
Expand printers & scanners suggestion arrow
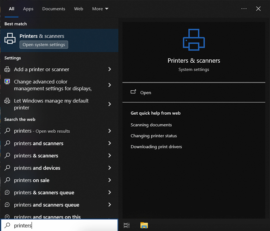click(110, 155)
